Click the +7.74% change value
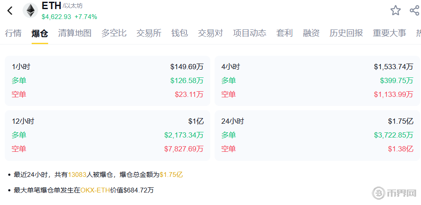The width and height of the screenshot is (421, 205). click(86, 17)
